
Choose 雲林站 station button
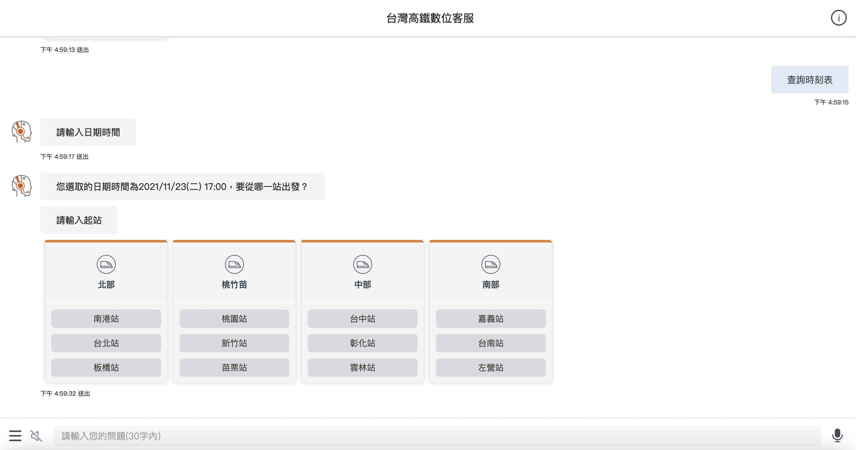pos(363,367)
